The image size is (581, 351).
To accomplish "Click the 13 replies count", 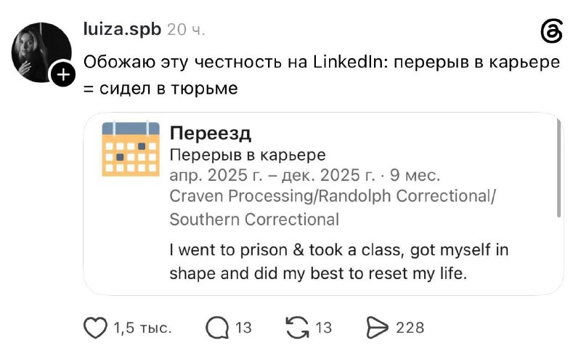I will pos(243,328).
